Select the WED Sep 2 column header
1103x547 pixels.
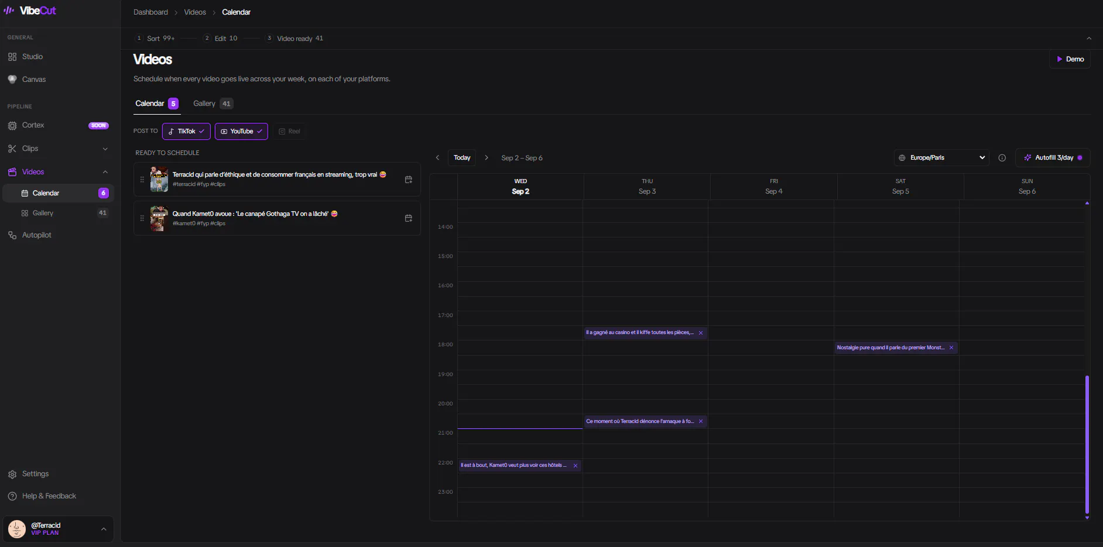[x=520, y=187]
